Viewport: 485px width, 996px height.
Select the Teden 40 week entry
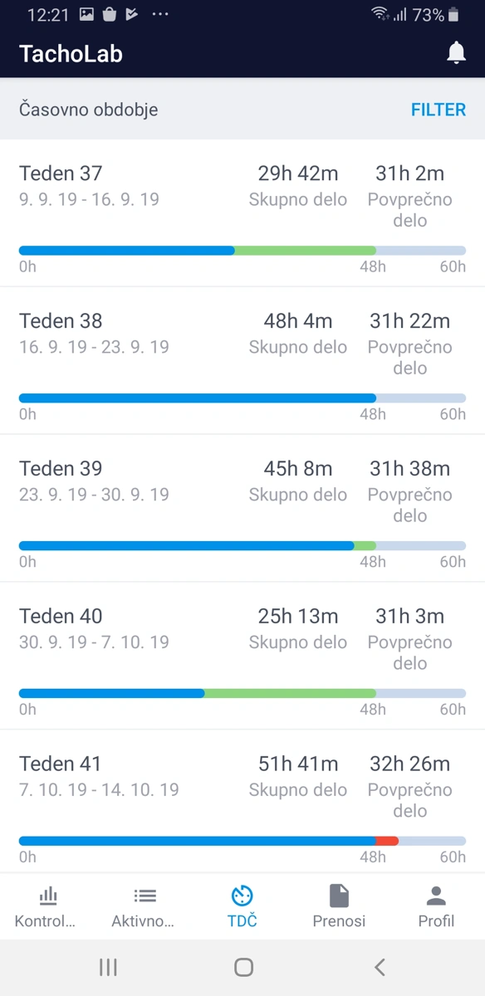click(242, 657)
